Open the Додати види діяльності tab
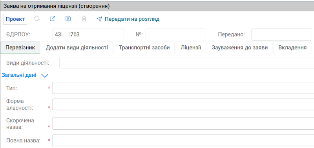Image resolution: width=314 pixels, height=148 pixels. (77, 47)
